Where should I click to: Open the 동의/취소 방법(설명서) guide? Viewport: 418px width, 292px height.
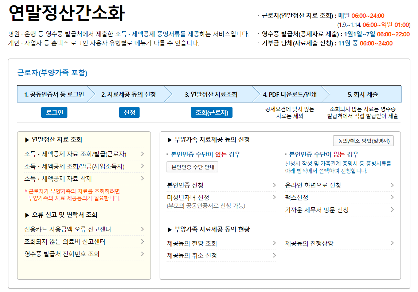(363, 141)
